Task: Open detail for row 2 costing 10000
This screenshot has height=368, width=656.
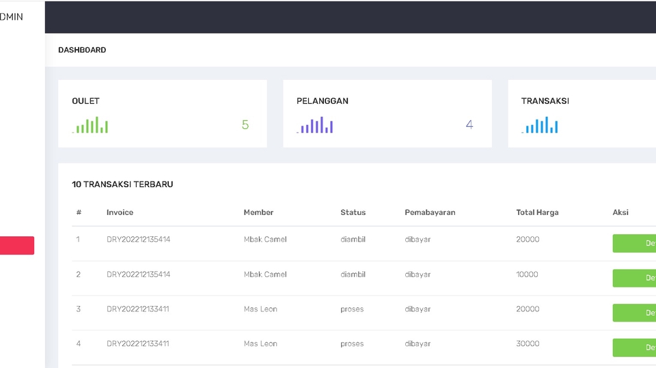Action: click(x=634, y=278)
